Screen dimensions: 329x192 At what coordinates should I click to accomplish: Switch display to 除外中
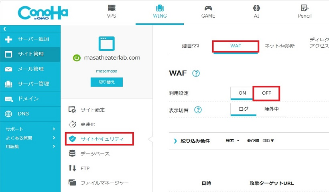271,109
